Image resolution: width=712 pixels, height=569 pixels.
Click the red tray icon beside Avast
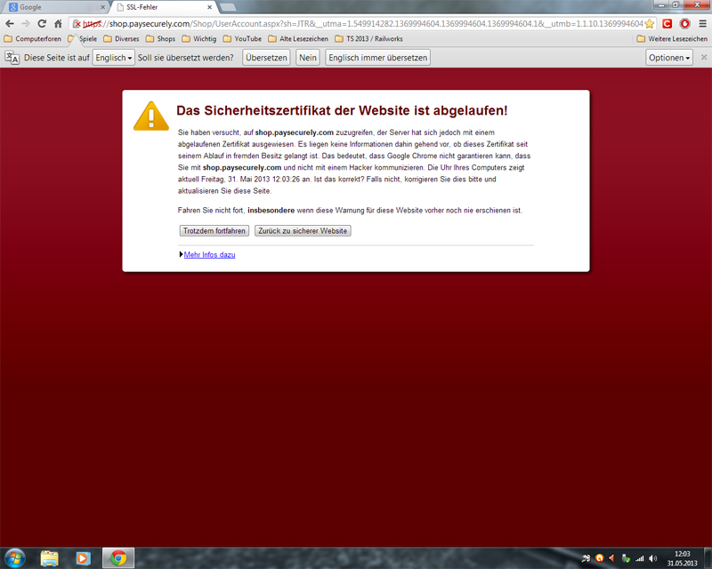pyautogui.click(x=611, y=558)
